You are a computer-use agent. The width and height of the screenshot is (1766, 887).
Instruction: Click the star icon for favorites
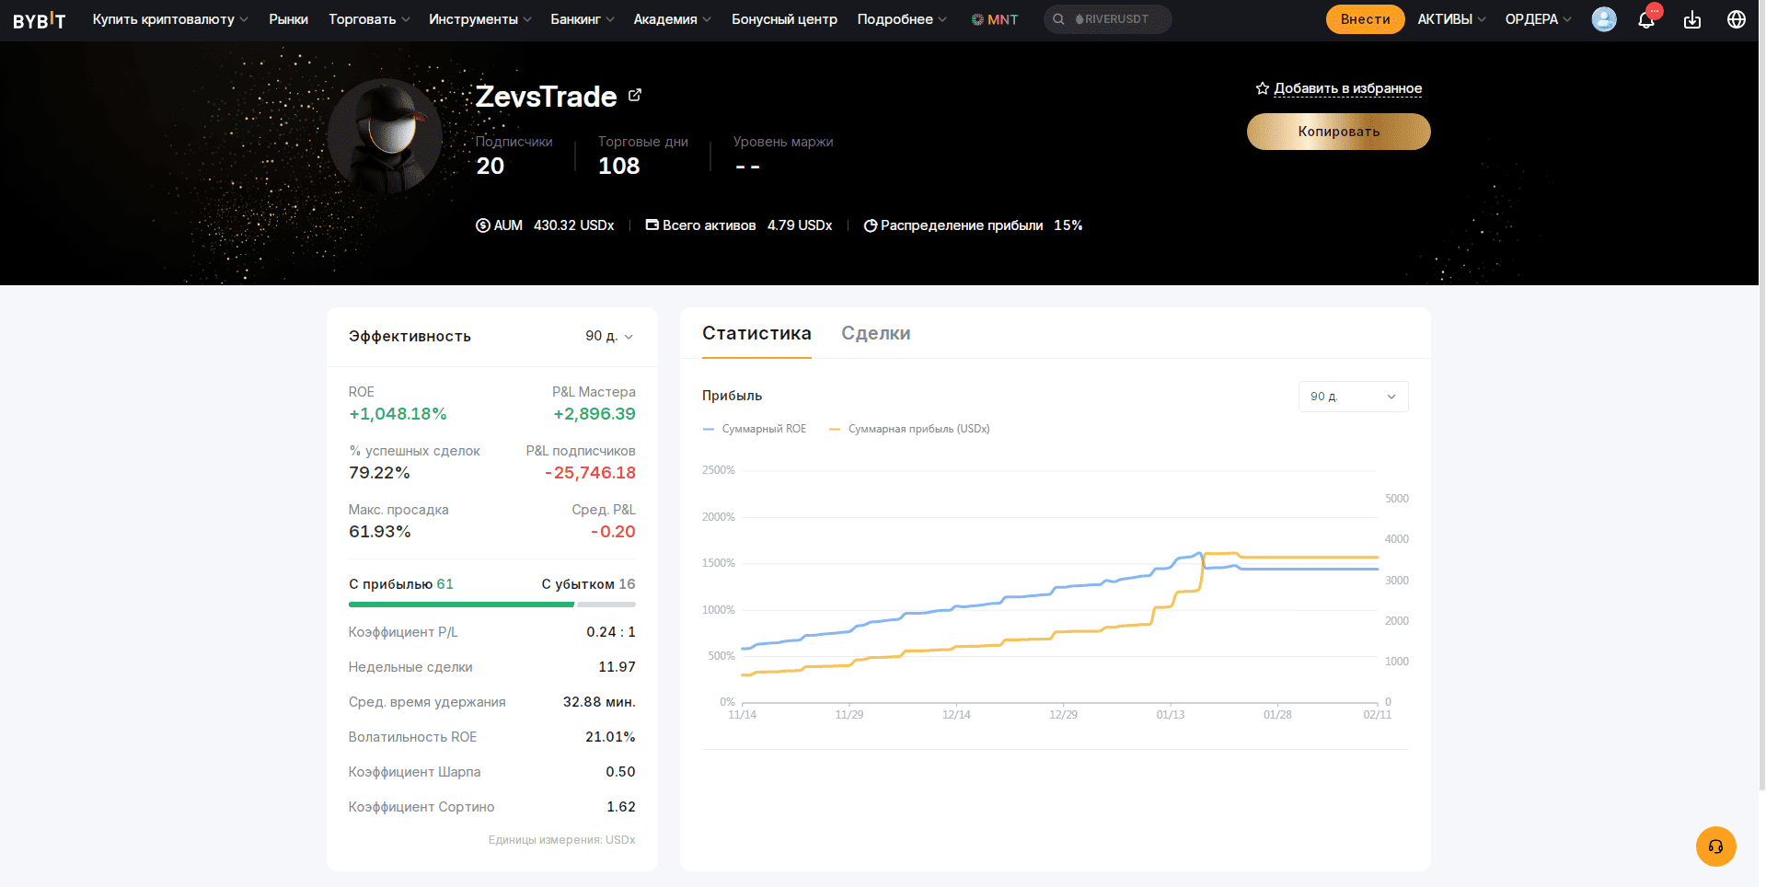tap(1263, 88)
